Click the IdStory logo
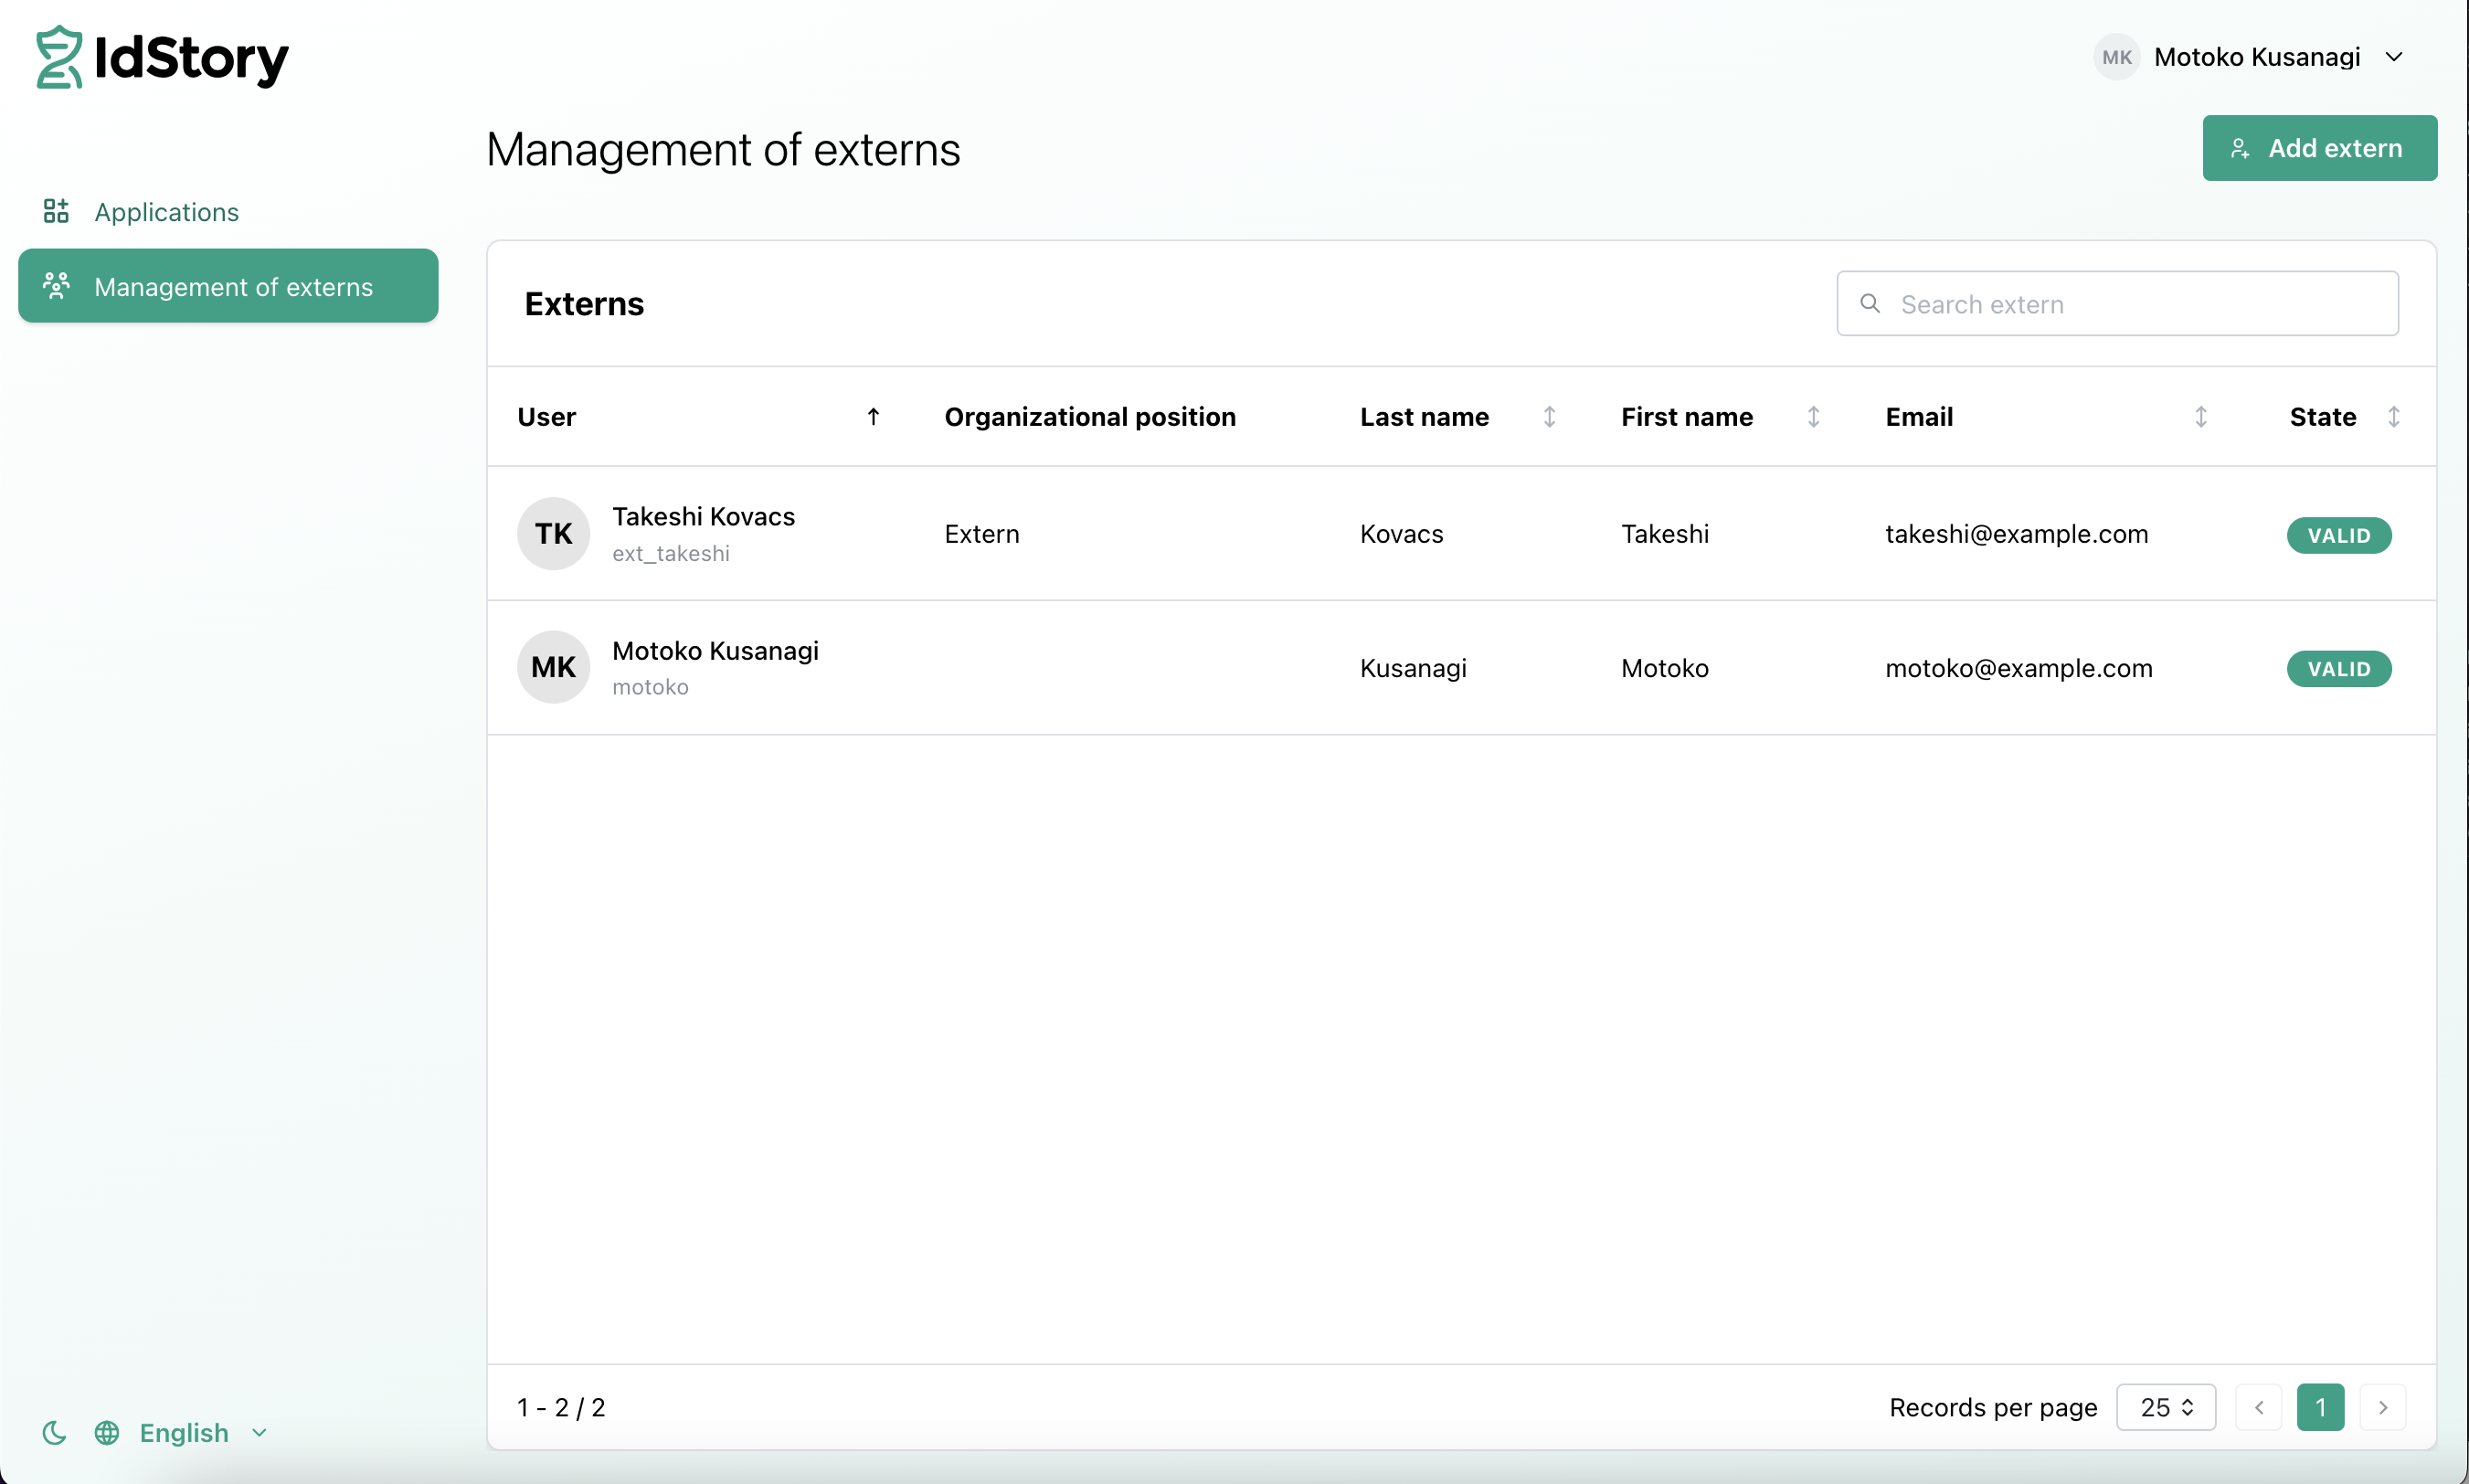Image resolution: width=2469 pixels, height=1484 pixels. [x=162, y=57]
